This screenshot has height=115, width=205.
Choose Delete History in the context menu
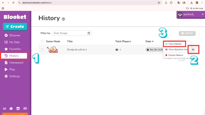175,55
